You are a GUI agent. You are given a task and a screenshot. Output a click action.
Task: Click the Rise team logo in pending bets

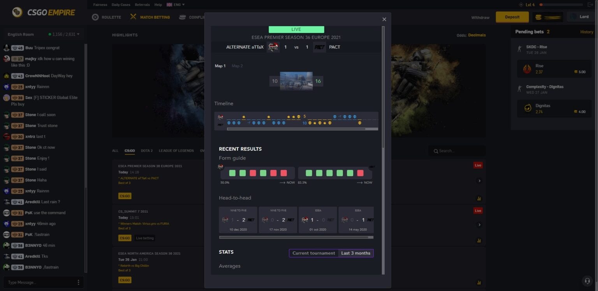[x=527, y=69]
